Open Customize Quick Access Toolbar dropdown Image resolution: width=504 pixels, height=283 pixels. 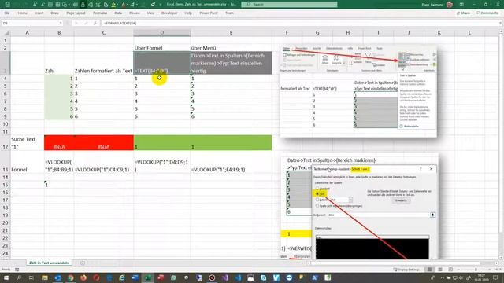click(161, 5)
